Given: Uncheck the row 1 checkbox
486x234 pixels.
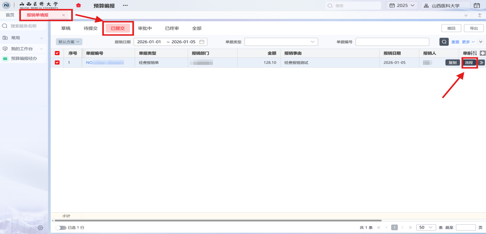Looking at the screenshot, I should (x=57, y=63).
